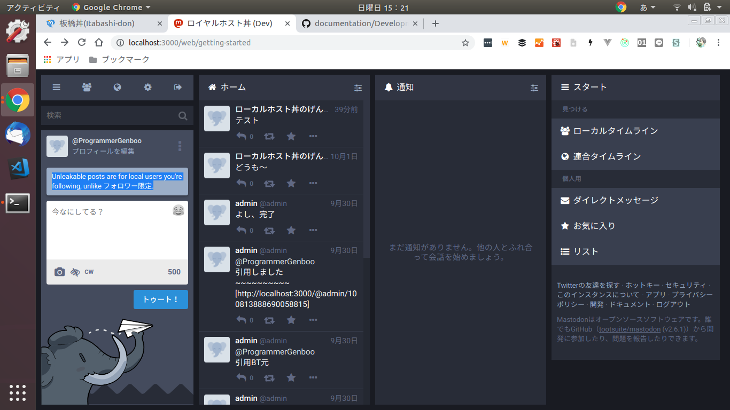Toggle the hide-image eye-slash icon in compose toolbar
The width and height of the screenshot is (730, 410).
pyautogui.click(x=75, y=272)
